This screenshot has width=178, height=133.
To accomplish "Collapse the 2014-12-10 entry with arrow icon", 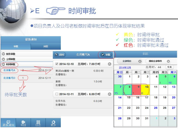I will [109, 64].
